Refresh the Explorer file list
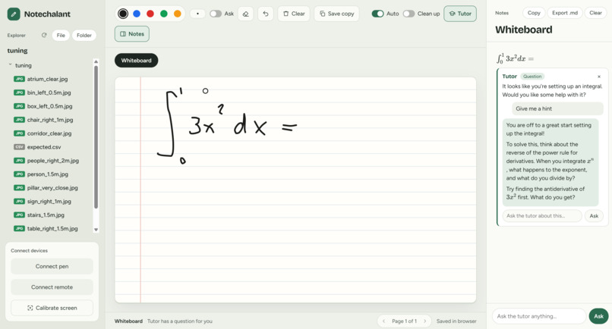Image resolution: width=612 pixels, height=329 pixels. coord(44,35)
